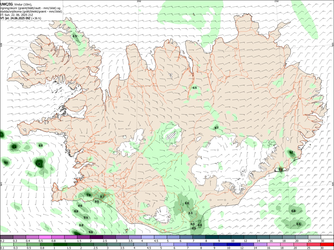The height and width of the screenshot is (250, 334).
Task: Select the '1.1' value on the southeast coast
Action: click(291, 152)
